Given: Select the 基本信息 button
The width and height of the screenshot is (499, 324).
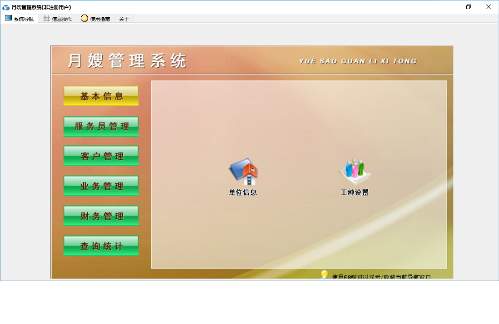Looking at the screenshot, I should pyautogui.click(x=101, y=96).
